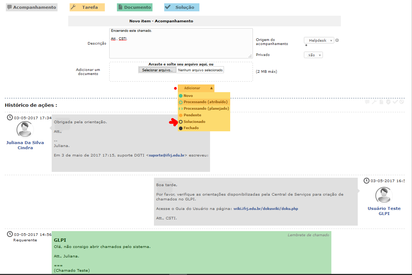Open the Privado dropdown set to Não

coord(313,55)
